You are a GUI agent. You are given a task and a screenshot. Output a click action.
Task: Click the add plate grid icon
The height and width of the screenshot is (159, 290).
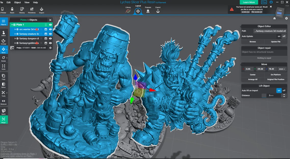point(12,48)
